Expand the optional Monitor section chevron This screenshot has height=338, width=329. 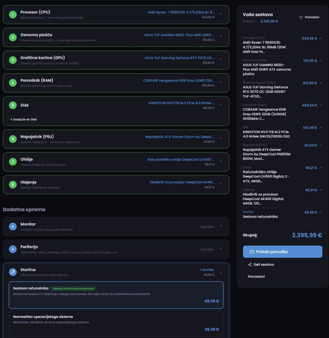point(221,226)
